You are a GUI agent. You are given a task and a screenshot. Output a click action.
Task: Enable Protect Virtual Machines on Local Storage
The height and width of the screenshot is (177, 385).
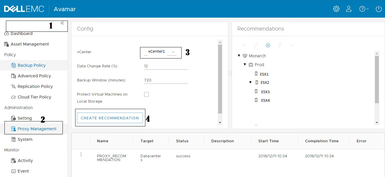[147, 94]
